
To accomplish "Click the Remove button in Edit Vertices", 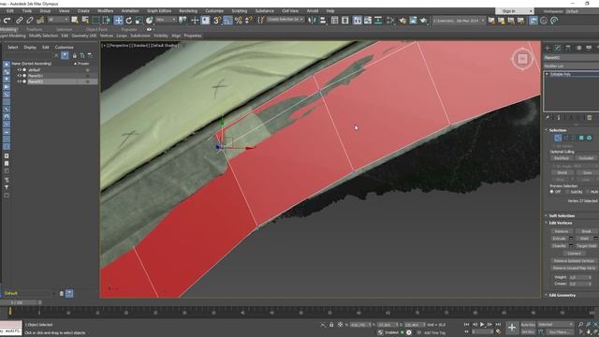I will click(562, 231).
